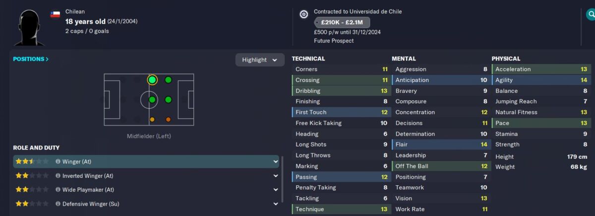Viewport: 595px width, 216px height.
Task: Select the orange right-side position dot on pitch
Action: tap(168, 119)
